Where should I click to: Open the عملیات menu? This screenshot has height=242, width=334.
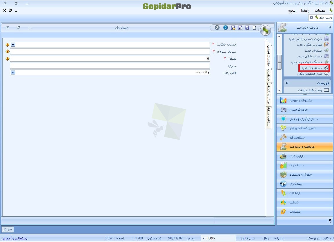coord(320,10)
